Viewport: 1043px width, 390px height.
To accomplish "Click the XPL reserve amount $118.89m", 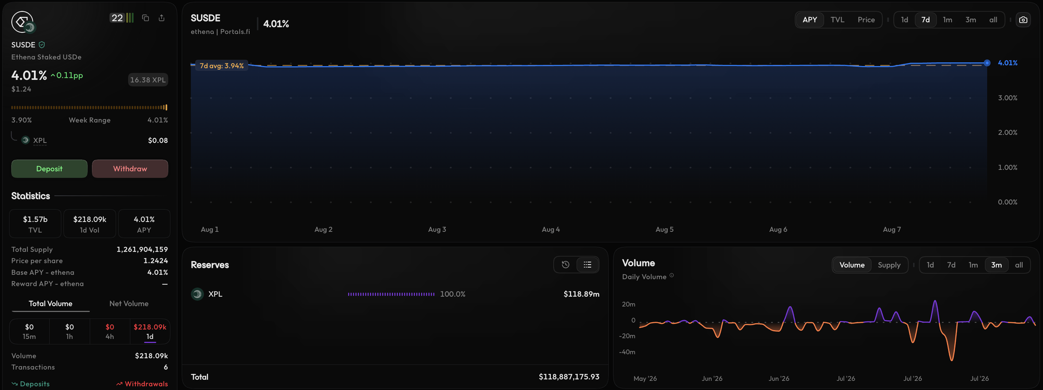I will coord(581,294).
